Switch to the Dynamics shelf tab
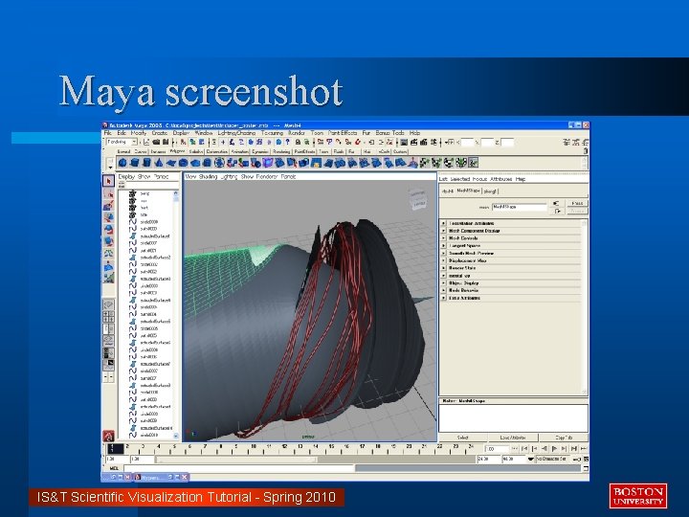This screenshot has width=689, height=517. 260,151
